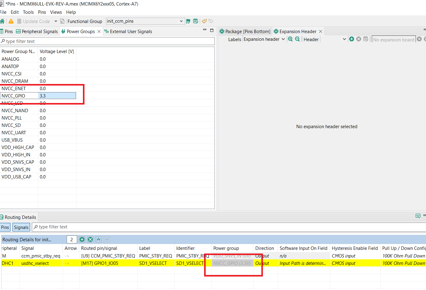Open the Pins menu in the menu bar

42,12
